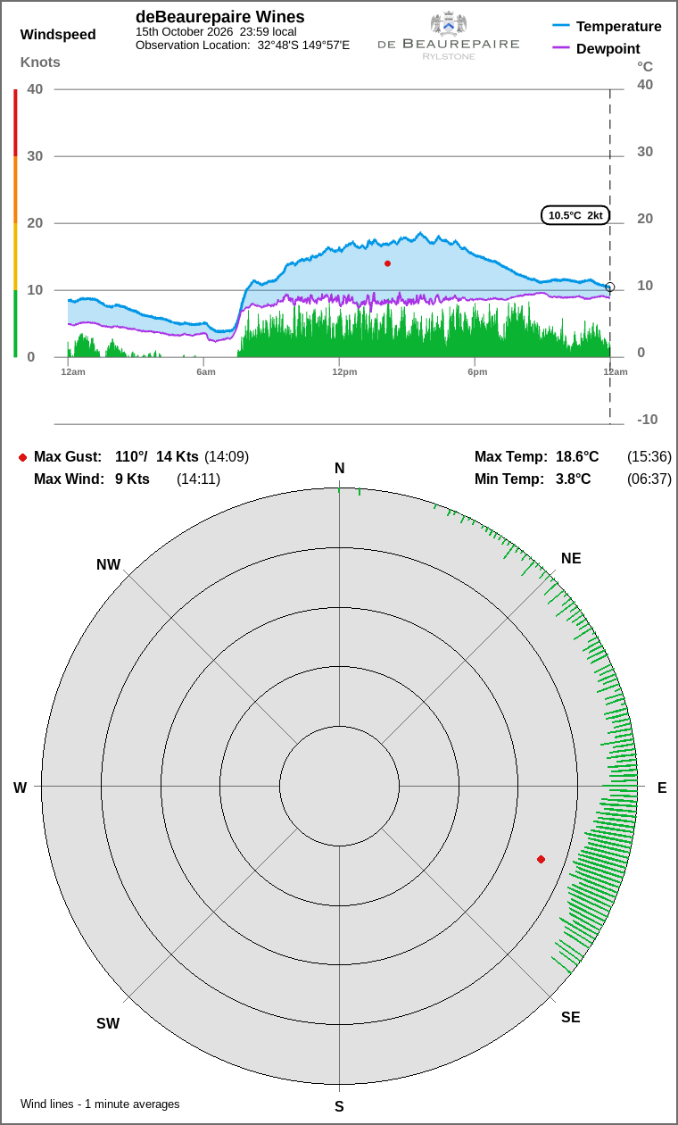Click the Observation Location coordinates
Screen dimensions: 678x1125
303,45
